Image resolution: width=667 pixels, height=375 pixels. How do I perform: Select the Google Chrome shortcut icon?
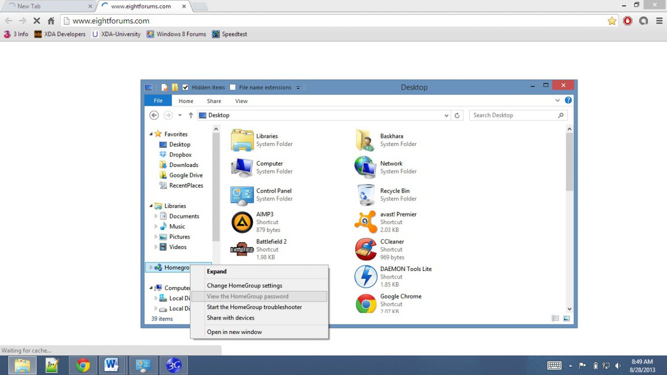(366, 303)
